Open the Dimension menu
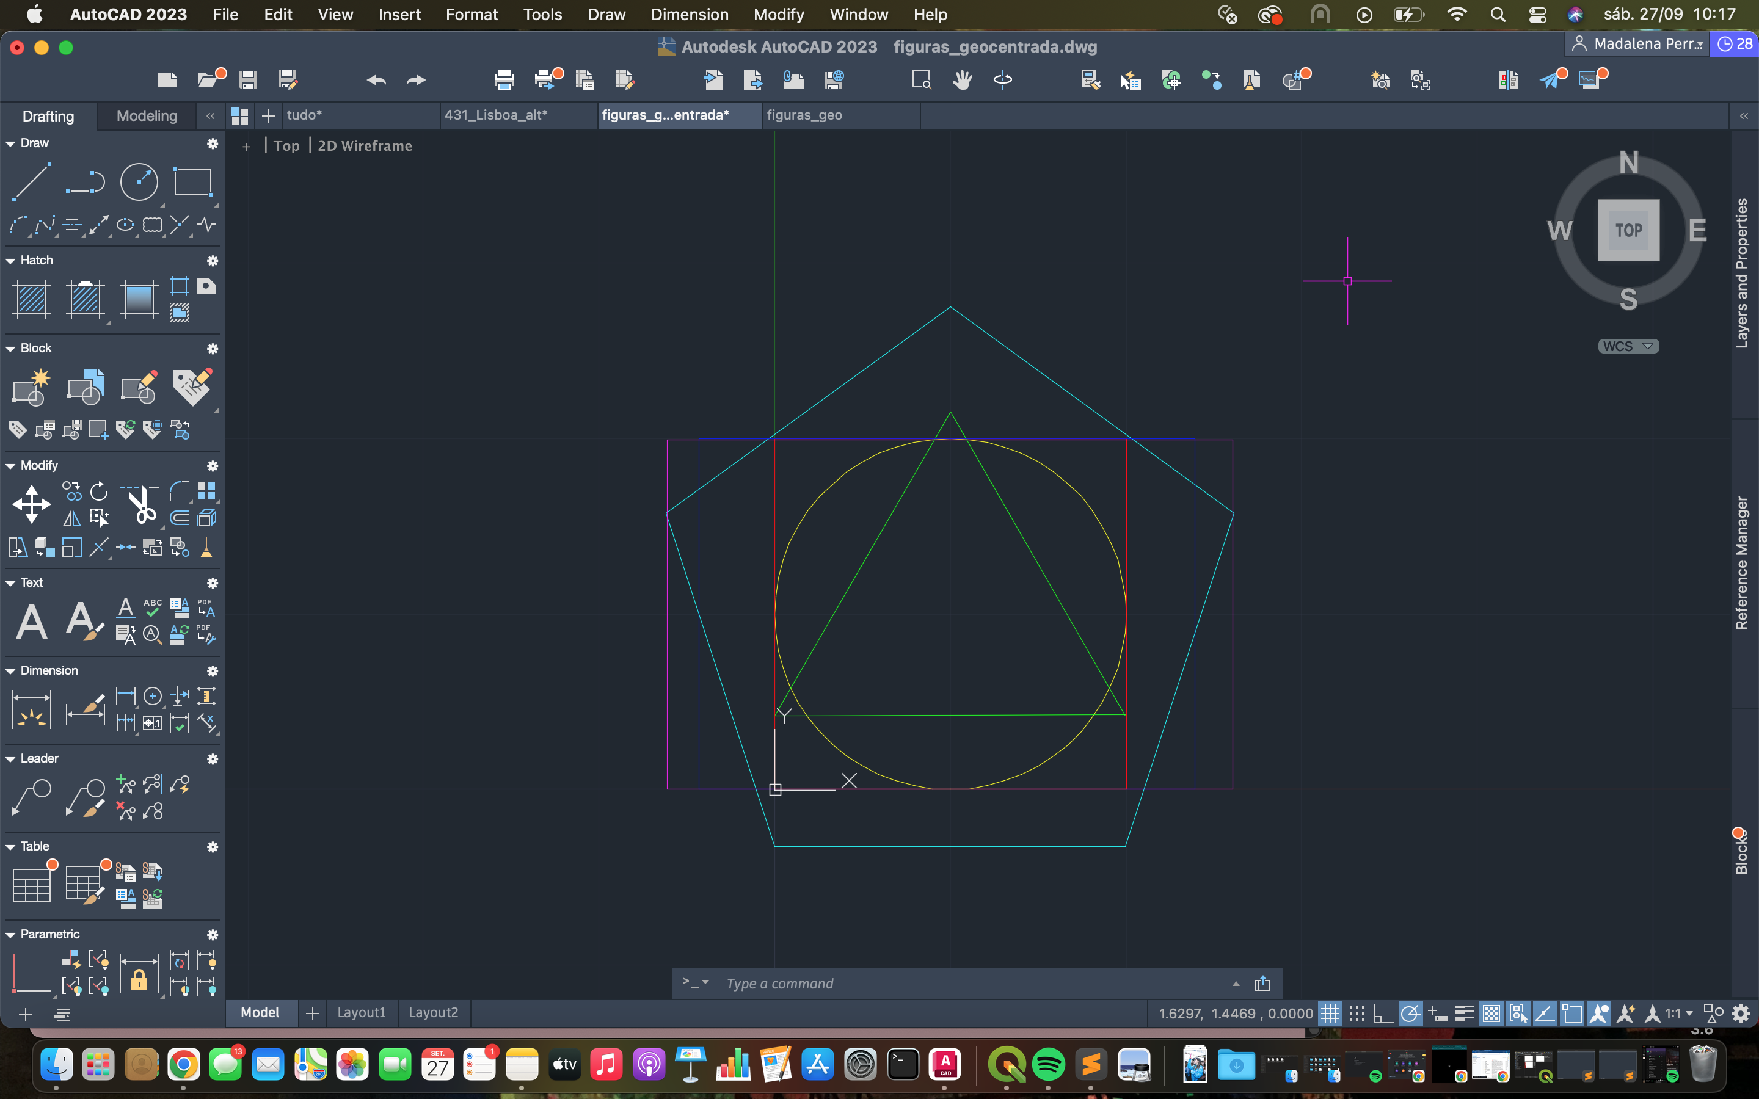1759x1099 pixels. coord(689,15)
